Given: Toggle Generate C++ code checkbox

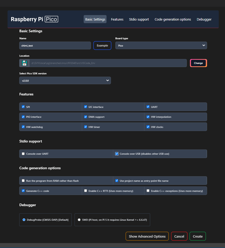Looking at the screenshot, I should click(23, 191).
